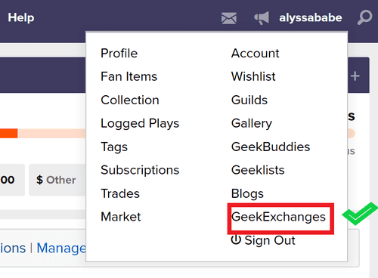Follow the blue Manage link

[x=61, y=249]
